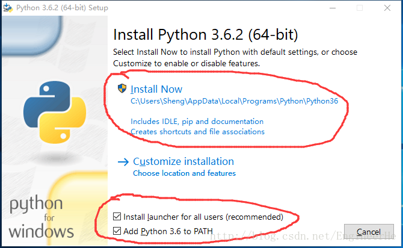Close the Python Setup window

[387, 8]
